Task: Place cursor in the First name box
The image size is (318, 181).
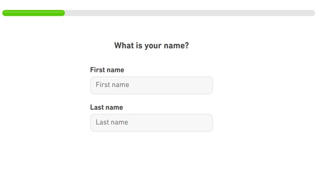Action: coord(151,85)
